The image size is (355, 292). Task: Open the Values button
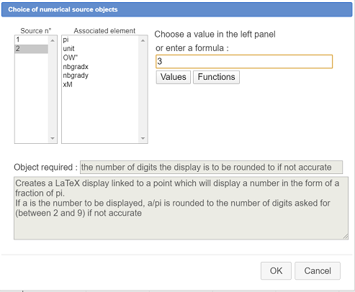tap(174, 77)
